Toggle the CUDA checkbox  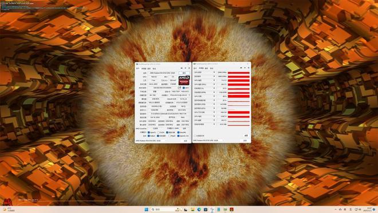[158, 132]
